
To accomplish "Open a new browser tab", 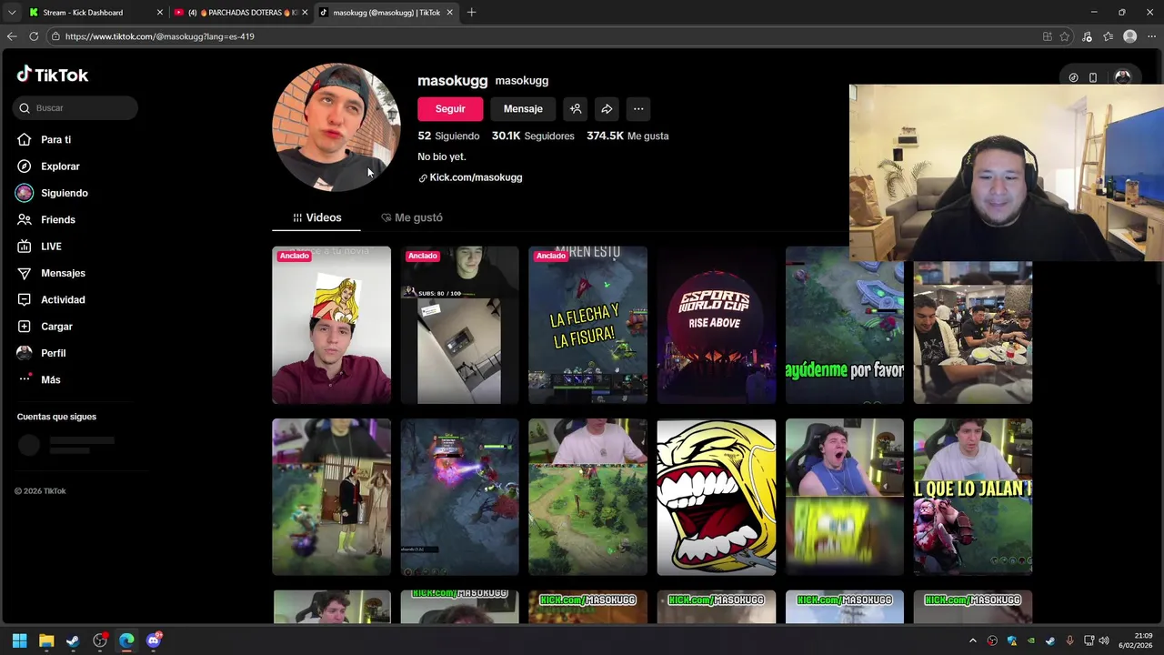I will pos(471,13).
